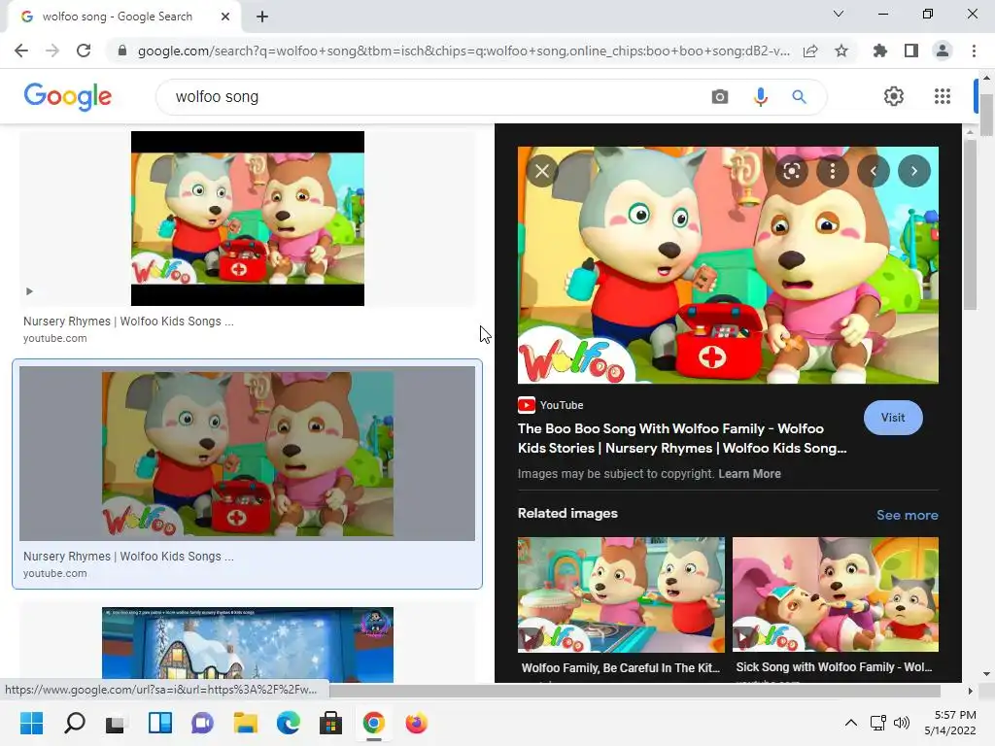Viewport: 995px width, 746px height.
Task: Toggle the Chrome side panel
Action: (911, 51)
